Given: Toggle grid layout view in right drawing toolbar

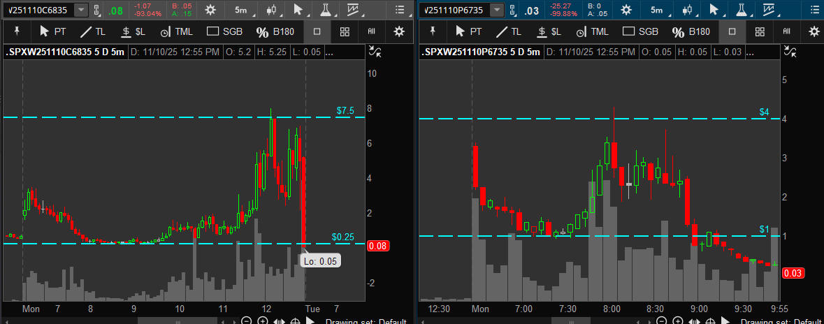Looking at the screenshot, I should pos(760,31).
